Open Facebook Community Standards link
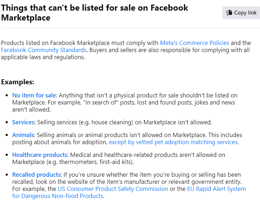Viewport: 260px width, 204px height. 43,50
